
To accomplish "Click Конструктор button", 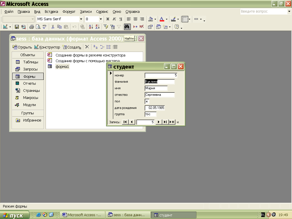I will click(47, 47).
